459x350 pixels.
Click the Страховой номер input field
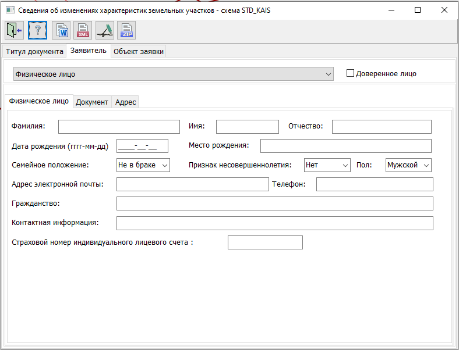(x=265, y=242)
